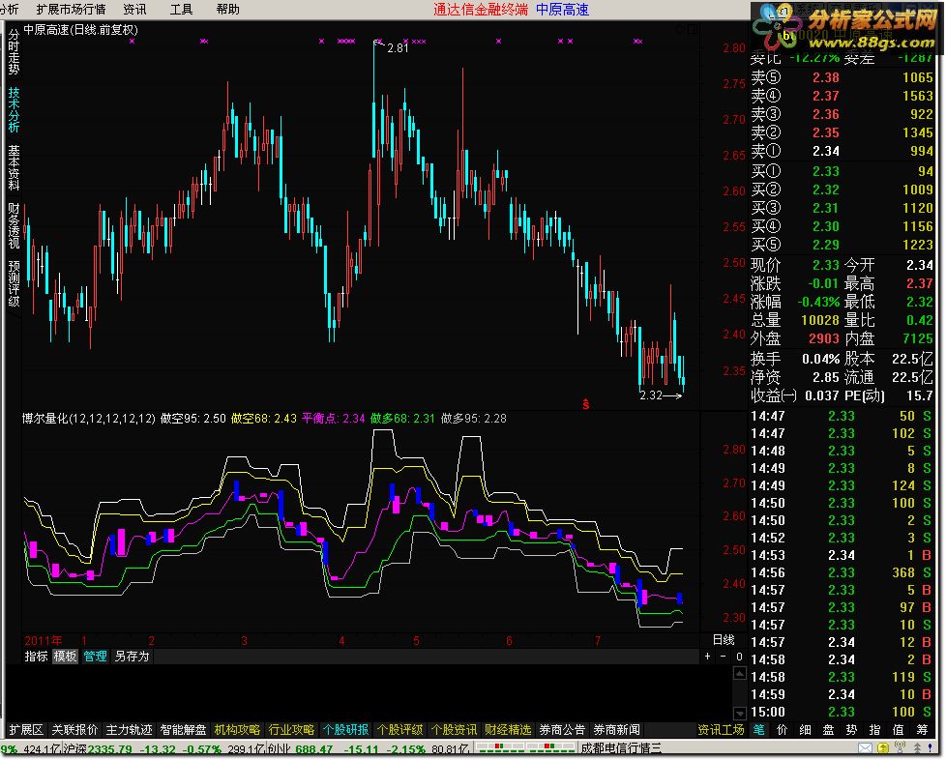Open the 财经精选 bottom tab
The height and width of the screenshot is (760, 946).
tap(508, 730)
